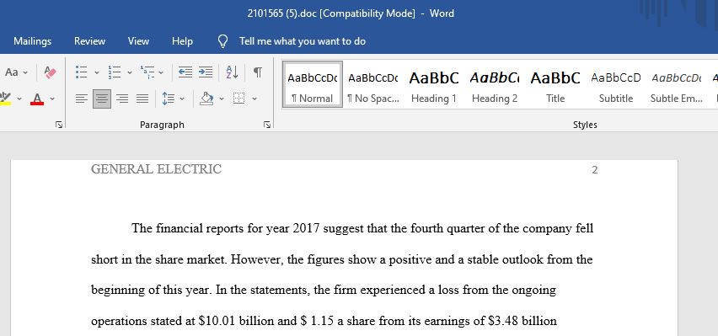Open the Change Case menu (Aa)
The image size is (718, 336).
16,72
